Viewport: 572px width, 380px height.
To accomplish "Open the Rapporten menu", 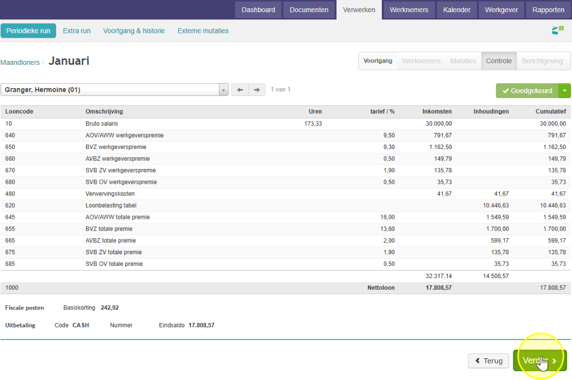I will 548,10.
